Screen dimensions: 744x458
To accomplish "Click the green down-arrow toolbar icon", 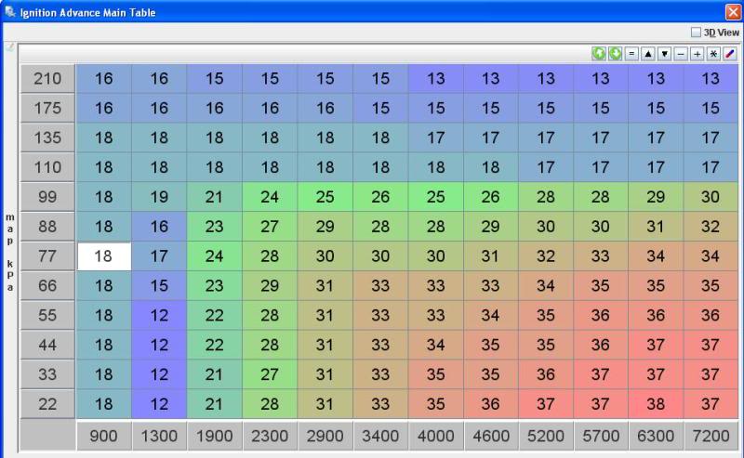I will (x=615, y=54).
